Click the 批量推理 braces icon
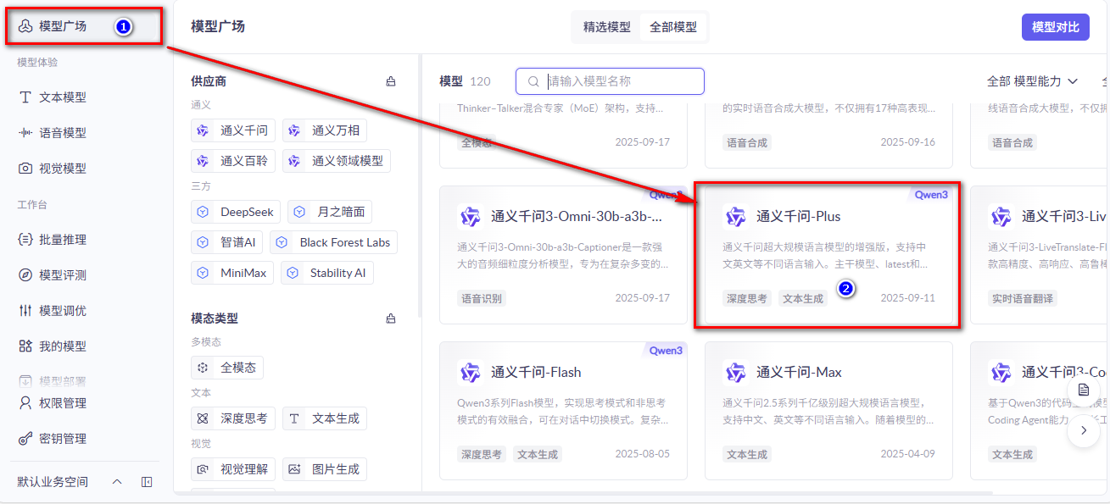 [25, 240]
